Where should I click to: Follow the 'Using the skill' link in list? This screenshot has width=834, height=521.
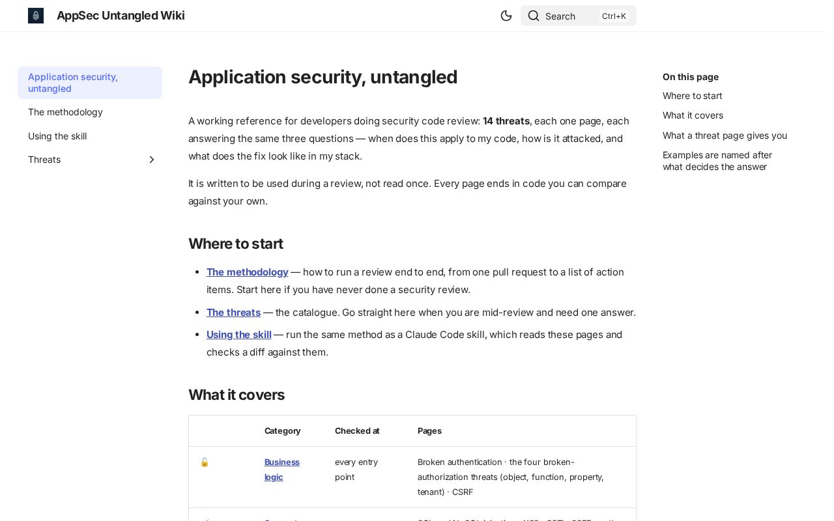pyautogui.click(x=239, y=335)
